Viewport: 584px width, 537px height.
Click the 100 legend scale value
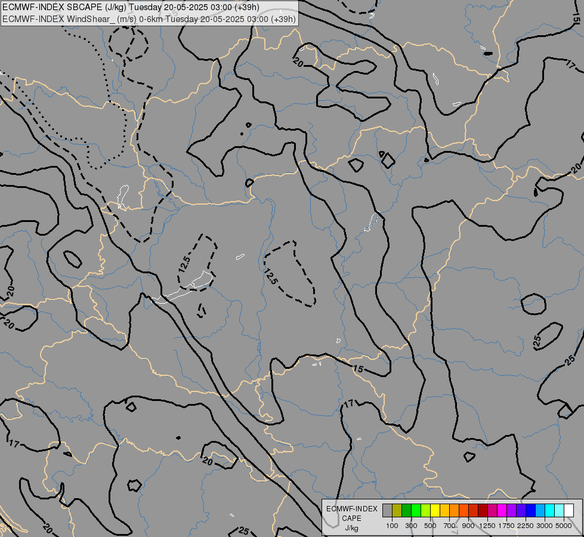[x=392, y=526]
